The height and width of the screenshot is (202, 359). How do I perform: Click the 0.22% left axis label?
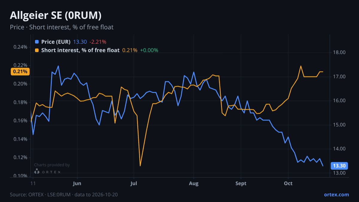point(20,65)
